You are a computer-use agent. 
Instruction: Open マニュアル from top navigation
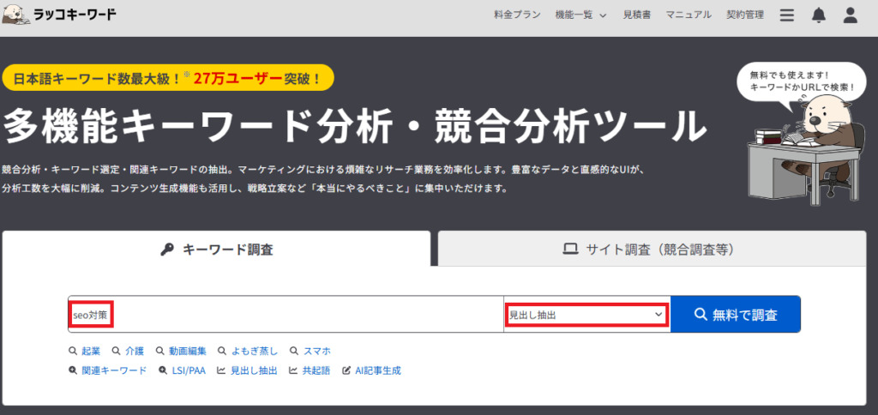click(689, 15)
